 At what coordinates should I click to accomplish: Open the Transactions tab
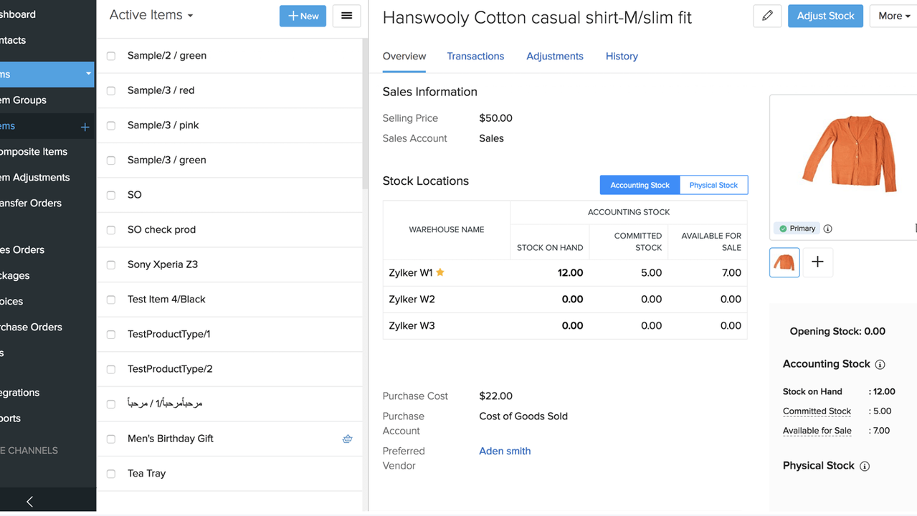(x=475, y=56)
